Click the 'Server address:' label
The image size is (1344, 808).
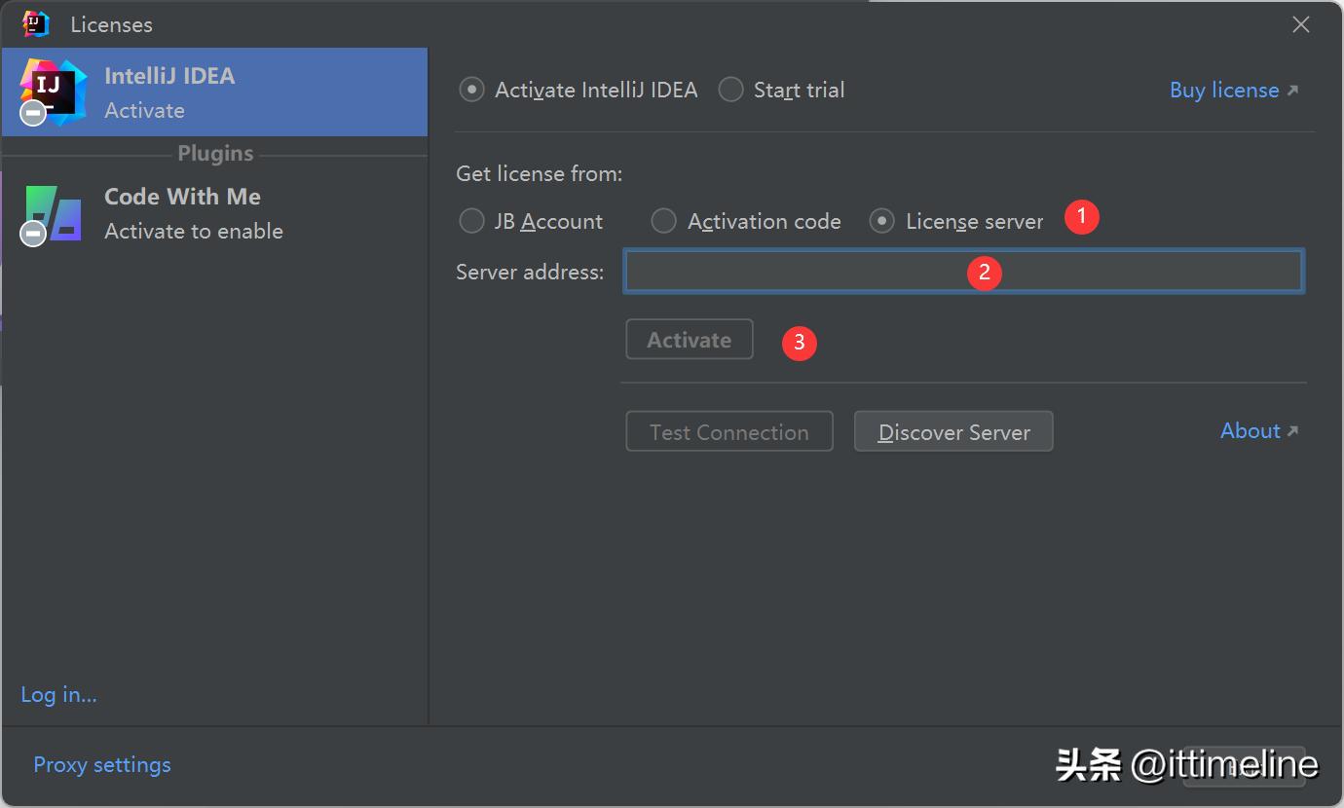point(530,272)
